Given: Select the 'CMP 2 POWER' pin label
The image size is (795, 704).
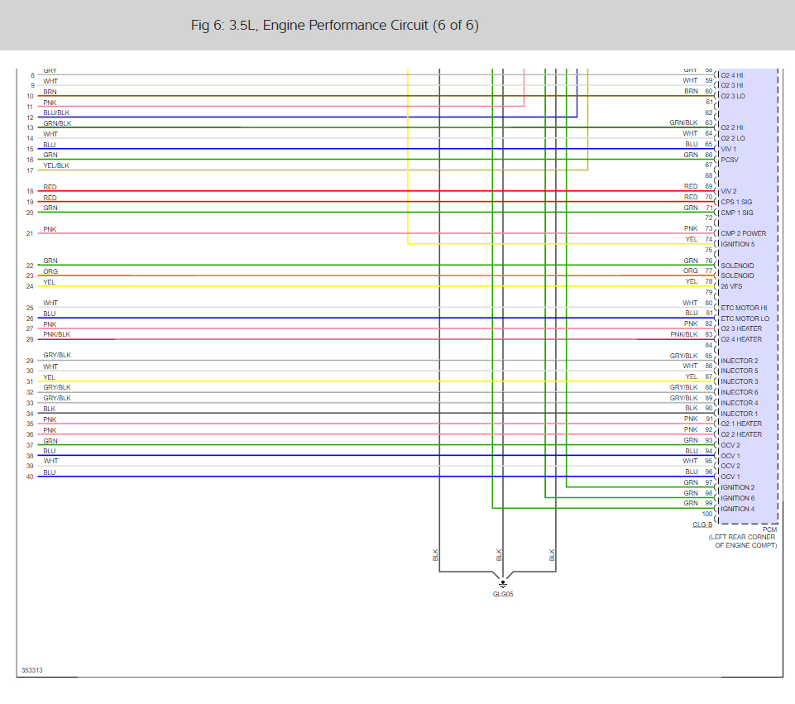Looking at the screenshot, I should click(743, 233).
